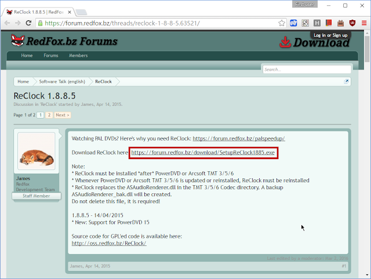
Task: Open the palspeedup link
Action: point(239,138)
